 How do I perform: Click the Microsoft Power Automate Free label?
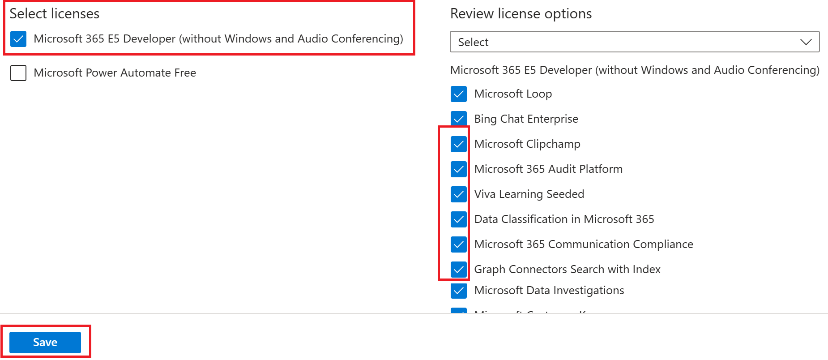115,73
